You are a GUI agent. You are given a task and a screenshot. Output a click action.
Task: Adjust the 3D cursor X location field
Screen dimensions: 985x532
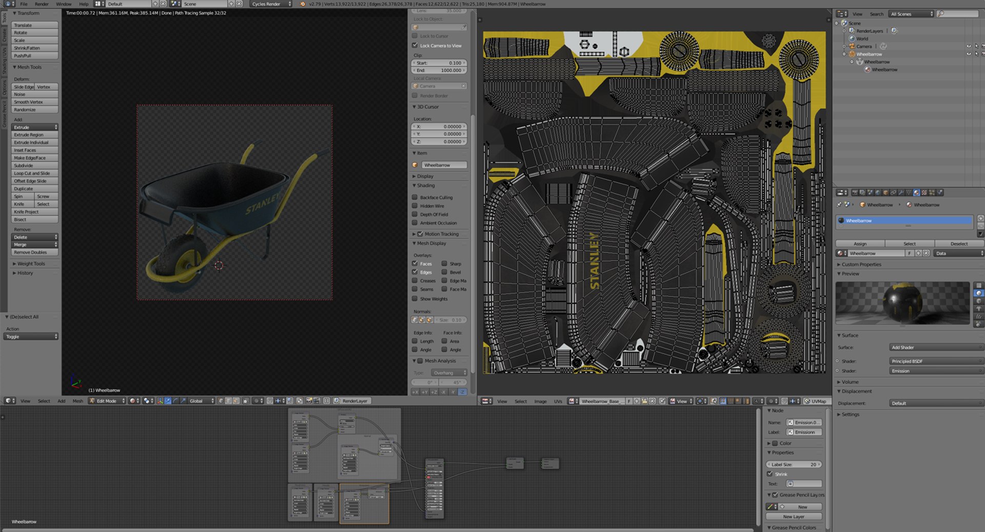pyautogui.click(x=439, y=126)
